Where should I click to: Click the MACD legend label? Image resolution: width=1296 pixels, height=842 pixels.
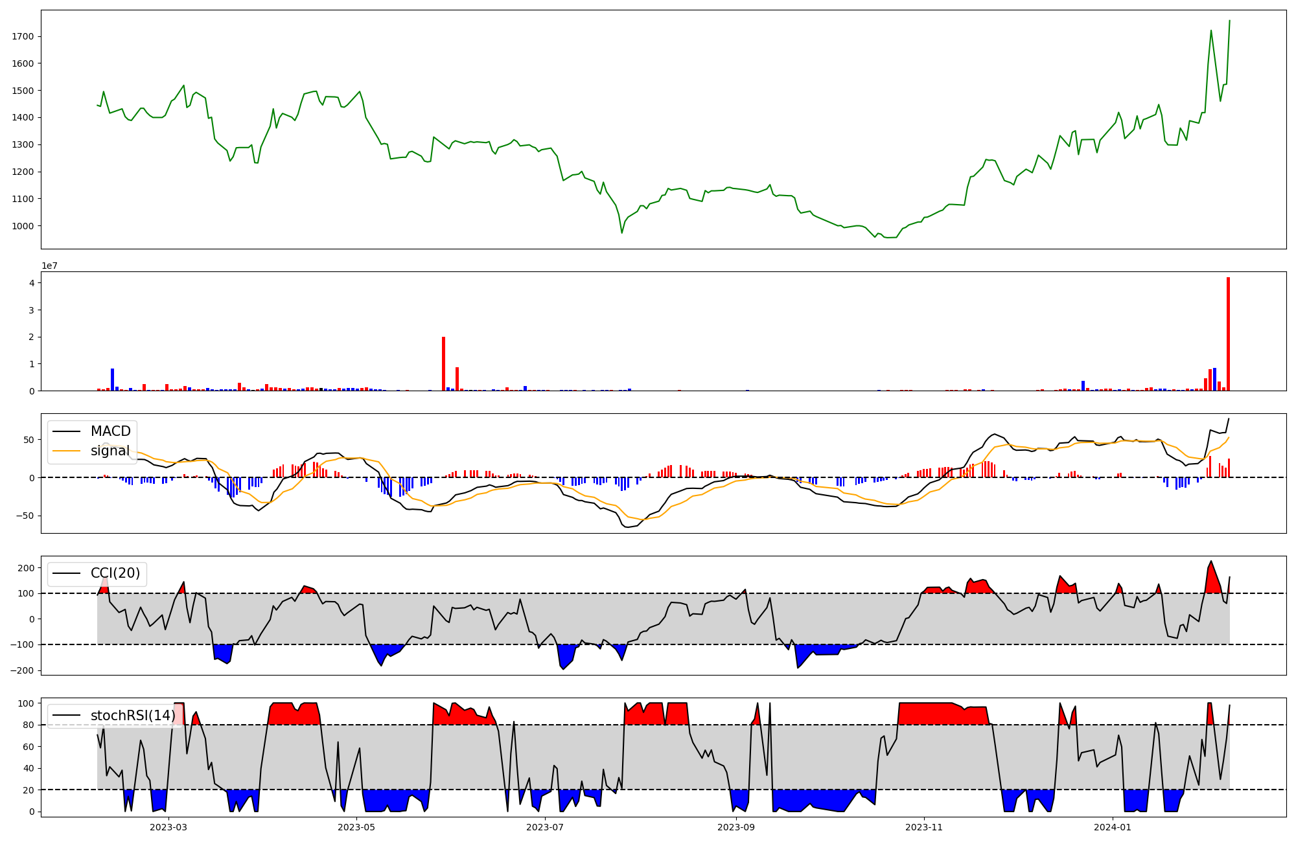110,431
